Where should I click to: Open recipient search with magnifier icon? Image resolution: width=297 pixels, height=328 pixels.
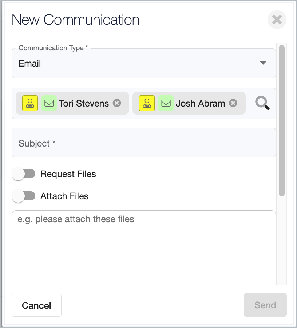click(262, 103)
